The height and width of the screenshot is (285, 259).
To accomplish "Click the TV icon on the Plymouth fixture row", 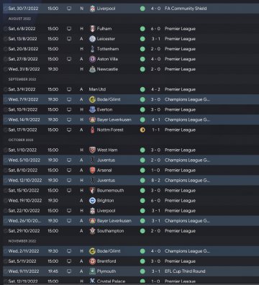I will tap(69, 271).
